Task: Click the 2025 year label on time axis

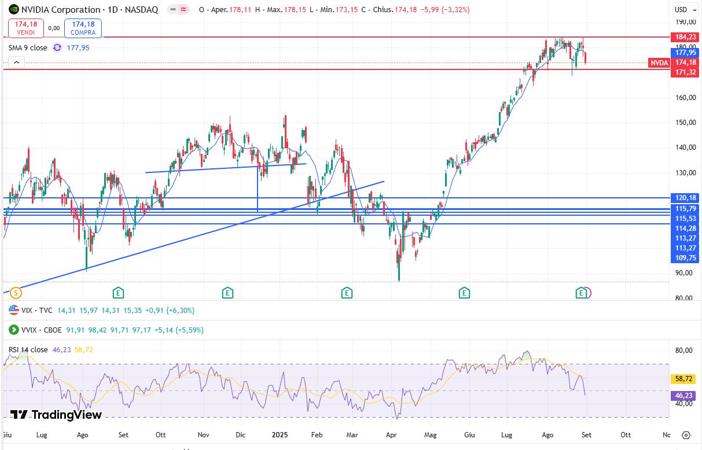Action: click(280, 434)
